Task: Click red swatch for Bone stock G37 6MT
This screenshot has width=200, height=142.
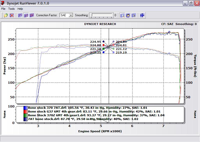Action: pos(25,112)
